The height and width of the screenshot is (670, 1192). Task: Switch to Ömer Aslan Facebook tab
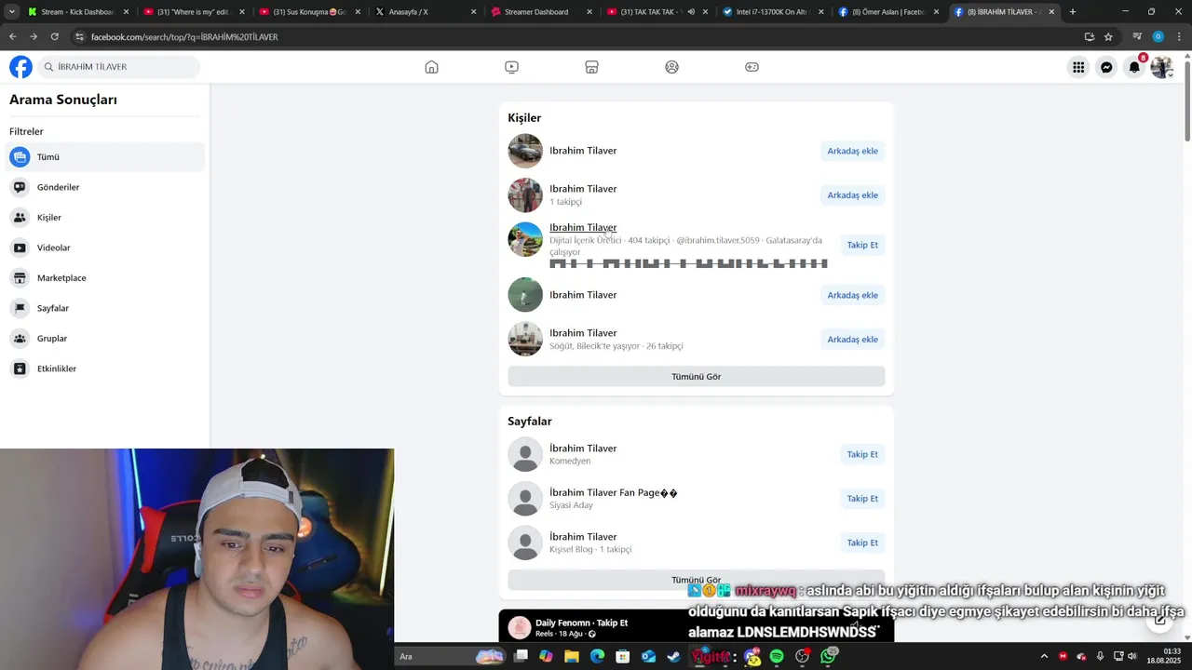point(888,12)
